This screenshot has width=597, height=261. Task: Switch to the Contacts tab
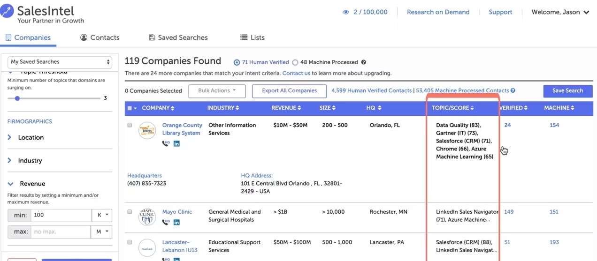coord(99,37)
